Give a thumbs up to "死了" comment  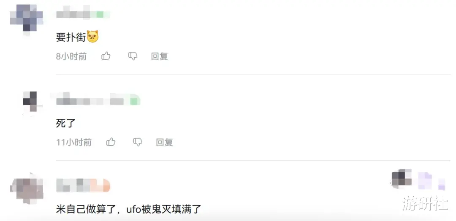(111, 142)
